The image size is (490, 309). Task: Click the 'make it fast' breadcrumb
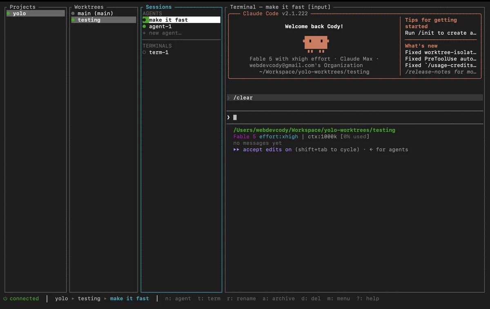click(x=129, y=299)
